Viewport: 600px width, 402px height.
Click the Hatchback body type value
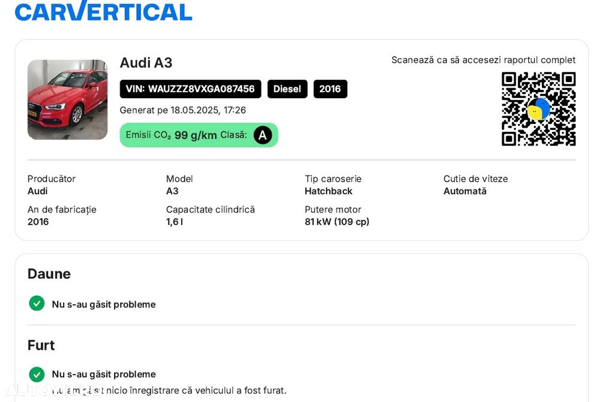pos(328,191)
